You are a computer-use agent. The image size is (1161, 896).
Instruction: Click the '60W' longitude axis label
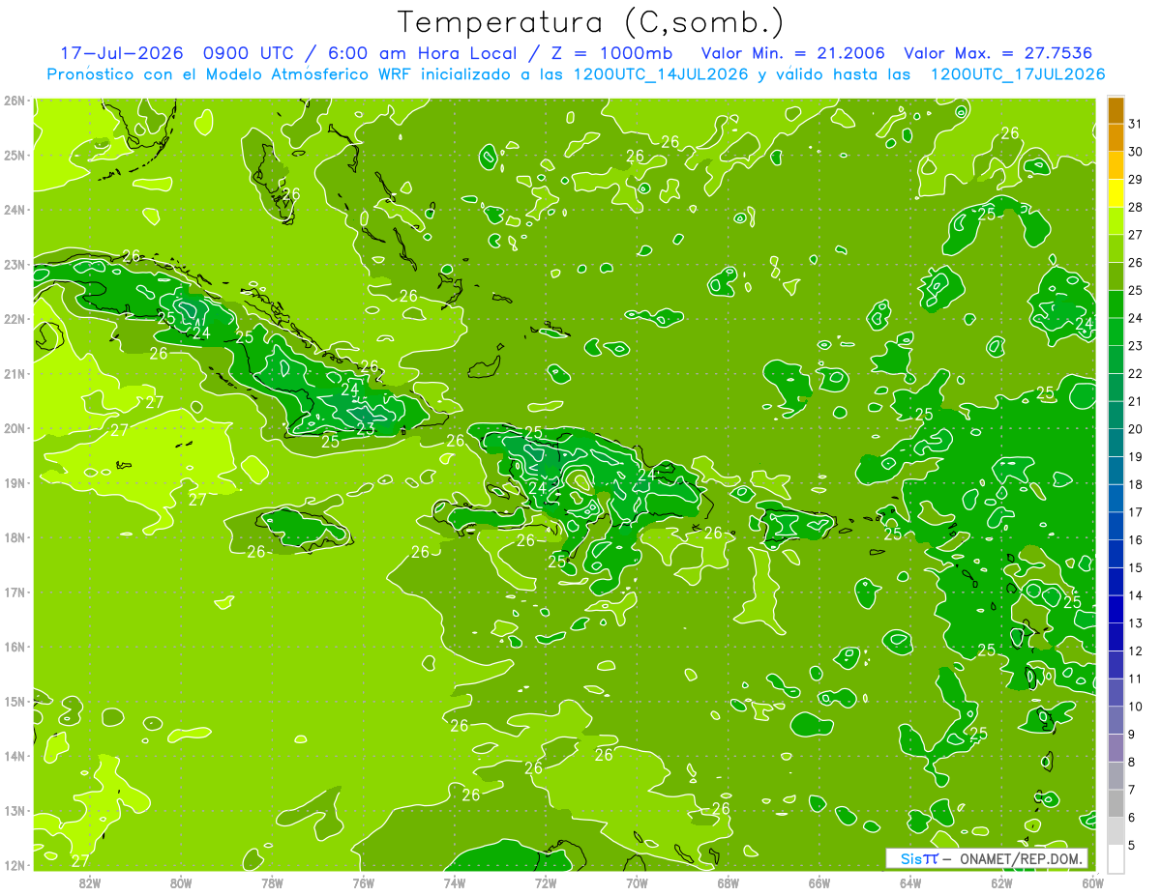tap(1092, 882)
